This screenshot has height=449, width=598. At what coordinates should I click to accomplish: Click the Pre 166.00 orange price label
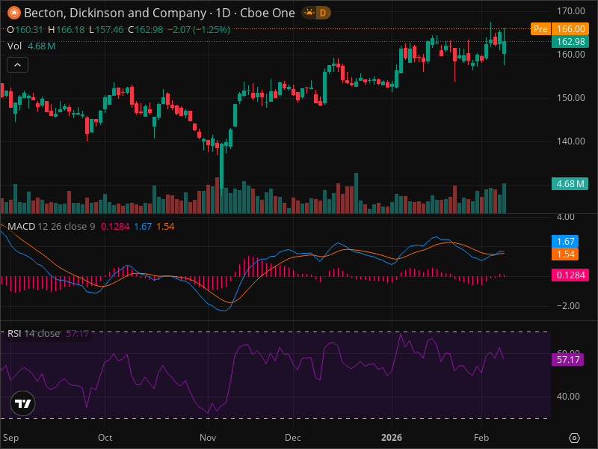(x=560, y=29)
